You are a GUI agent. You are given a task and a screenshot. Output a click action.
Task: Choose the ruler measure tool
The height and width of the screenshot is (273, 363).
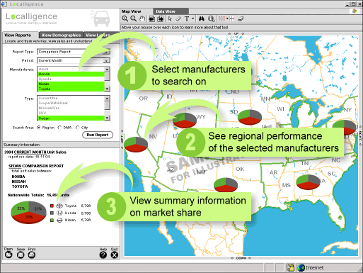click(x=178, y=19)
